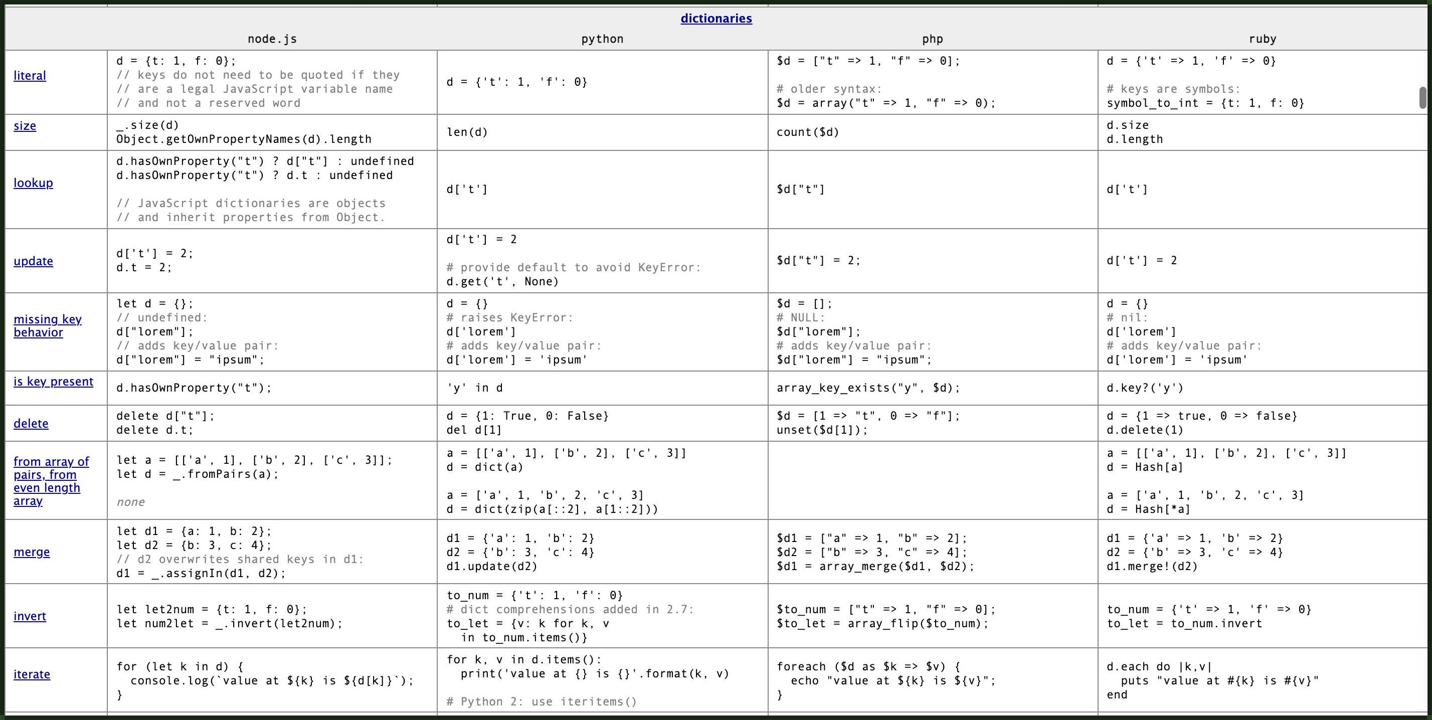The width and height of the screenshot is (1432, 720).
Task: Click the php comment # NULL:
Action: point(801,318)
